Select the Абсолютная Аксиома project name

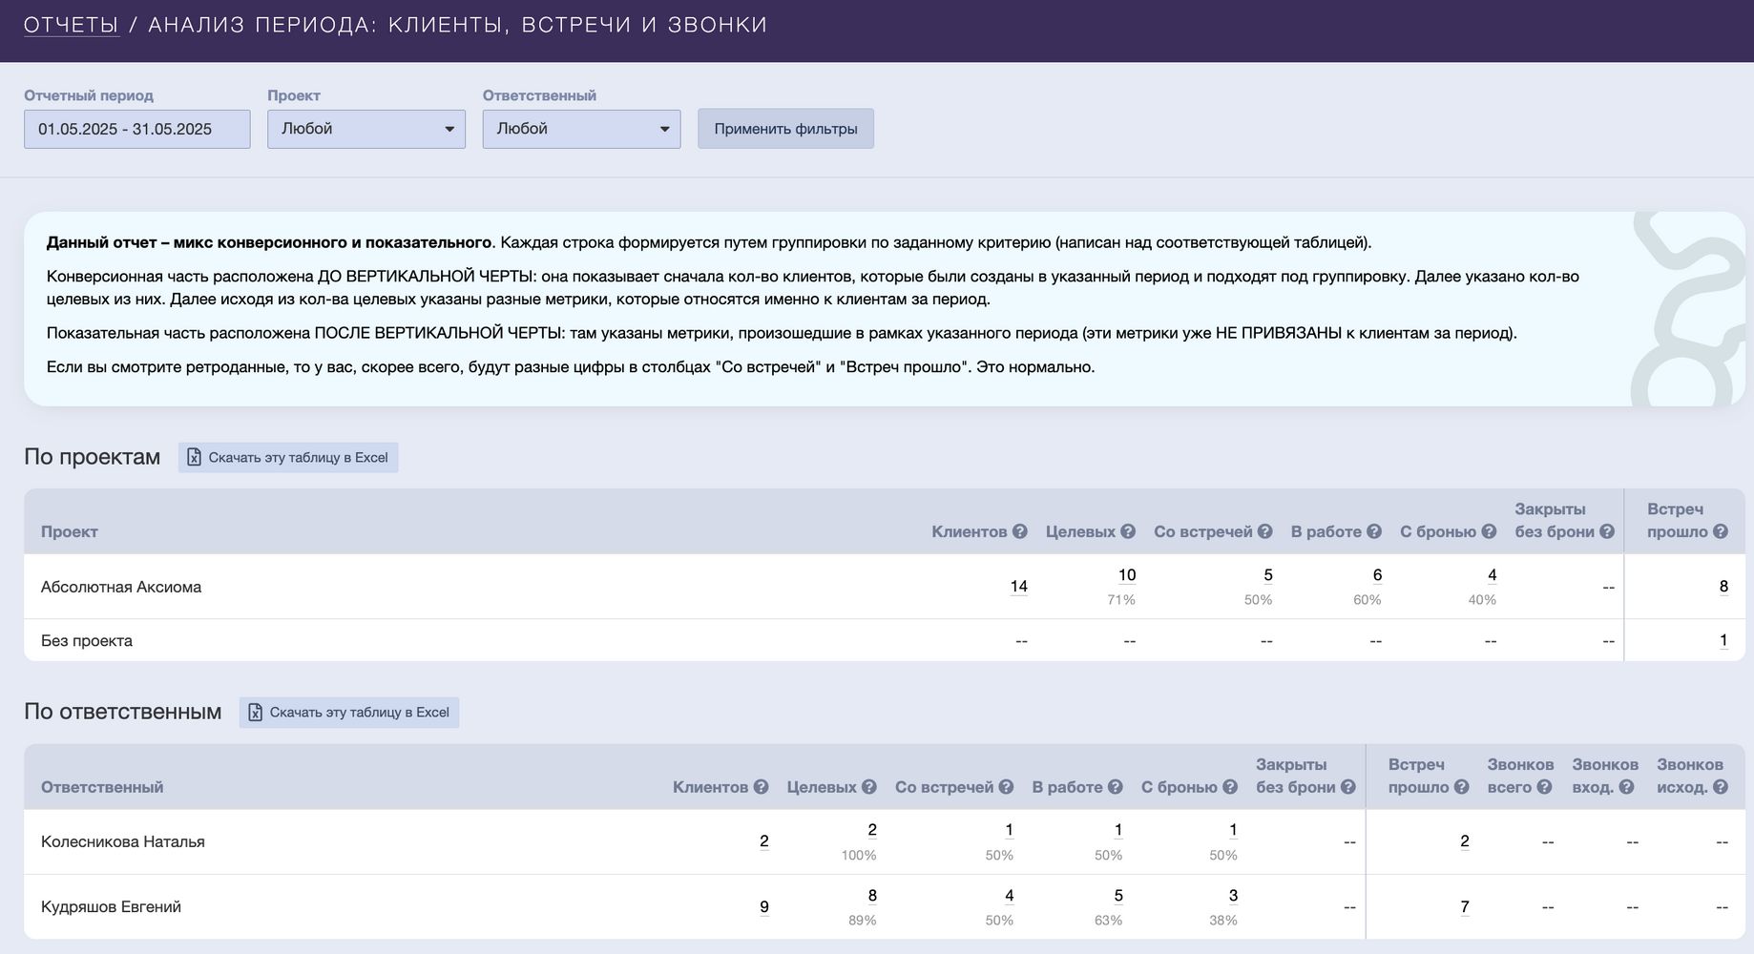(x=121, y=587)
